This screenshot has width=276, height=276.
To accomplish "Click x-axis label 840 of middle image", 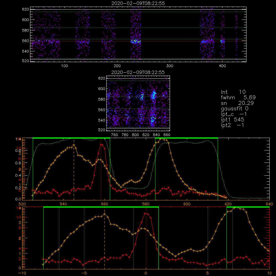I will click(156, 135).
